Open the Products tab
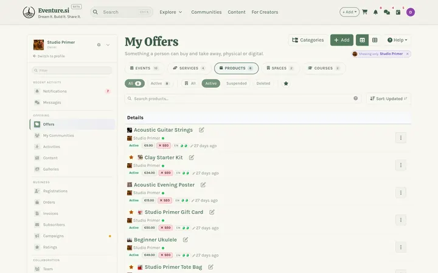Viewport: 438px width, 273px height. 236,68
